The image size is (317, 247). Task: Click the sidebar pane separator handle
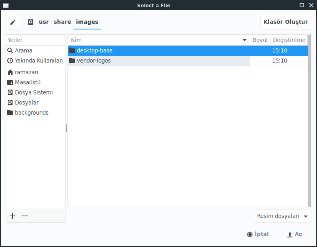(x=66, y=128)
